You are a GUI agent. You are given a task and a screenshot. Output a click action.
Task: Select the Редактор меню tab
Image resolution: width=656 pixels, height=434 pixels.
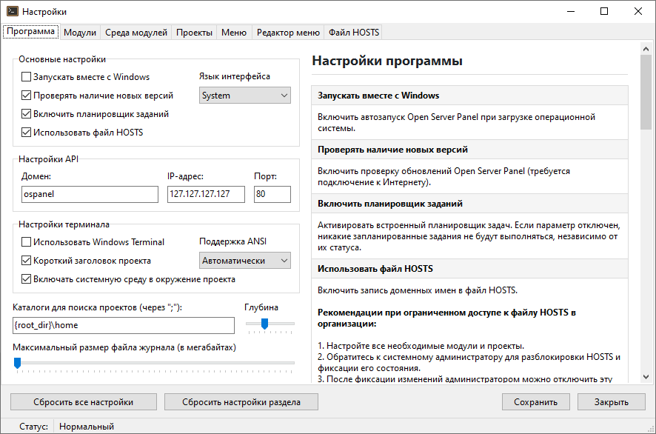point(288,33)
